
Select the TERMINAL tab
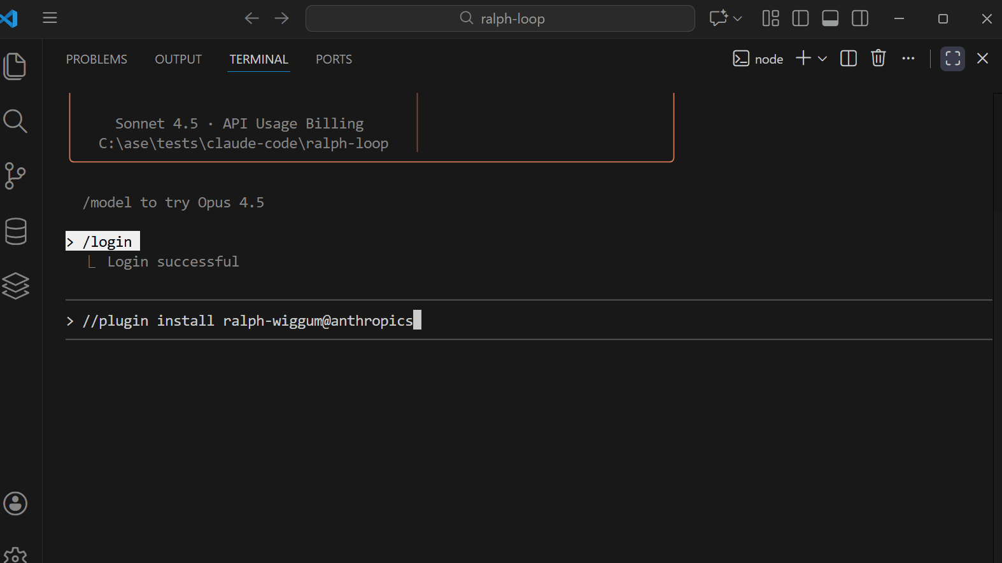click(x=259, y=59)
